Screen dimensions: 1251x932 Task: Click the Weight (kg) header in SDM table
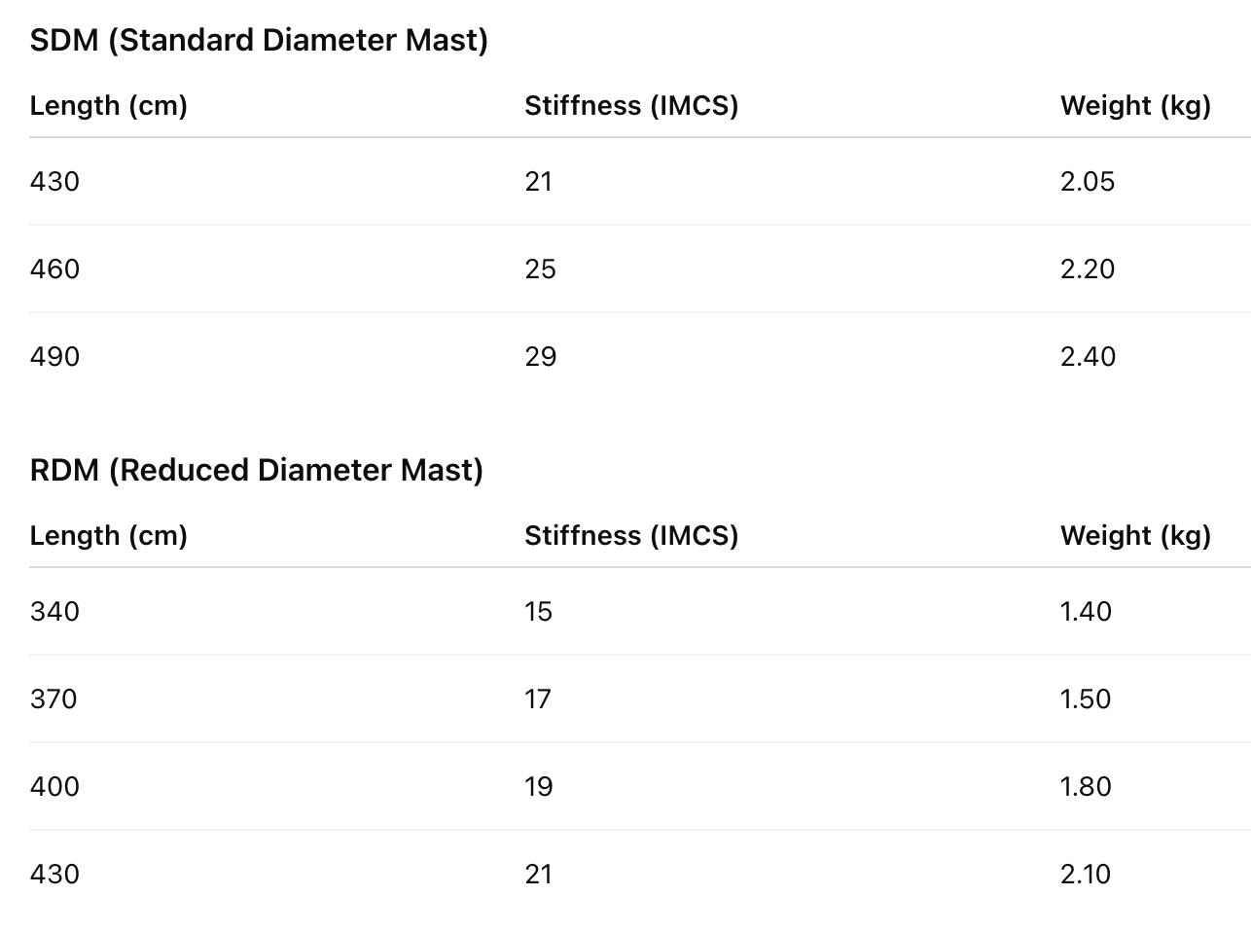[x=1135, y=105]
